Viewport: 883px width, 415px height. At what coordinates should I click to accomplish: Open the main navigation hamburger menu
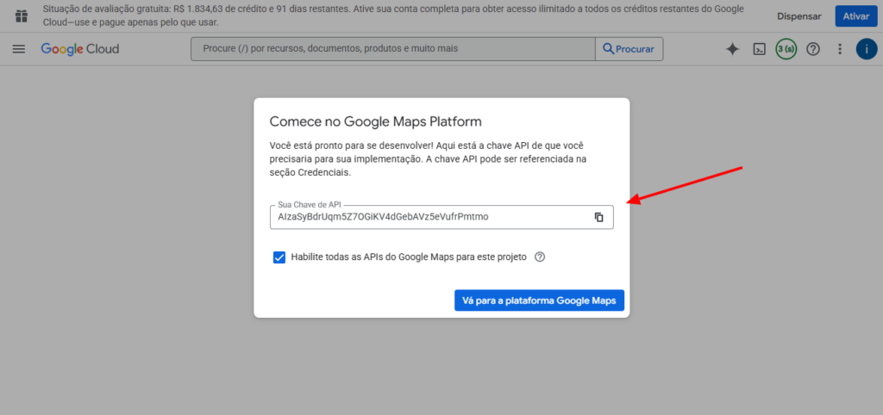[19, 49]
